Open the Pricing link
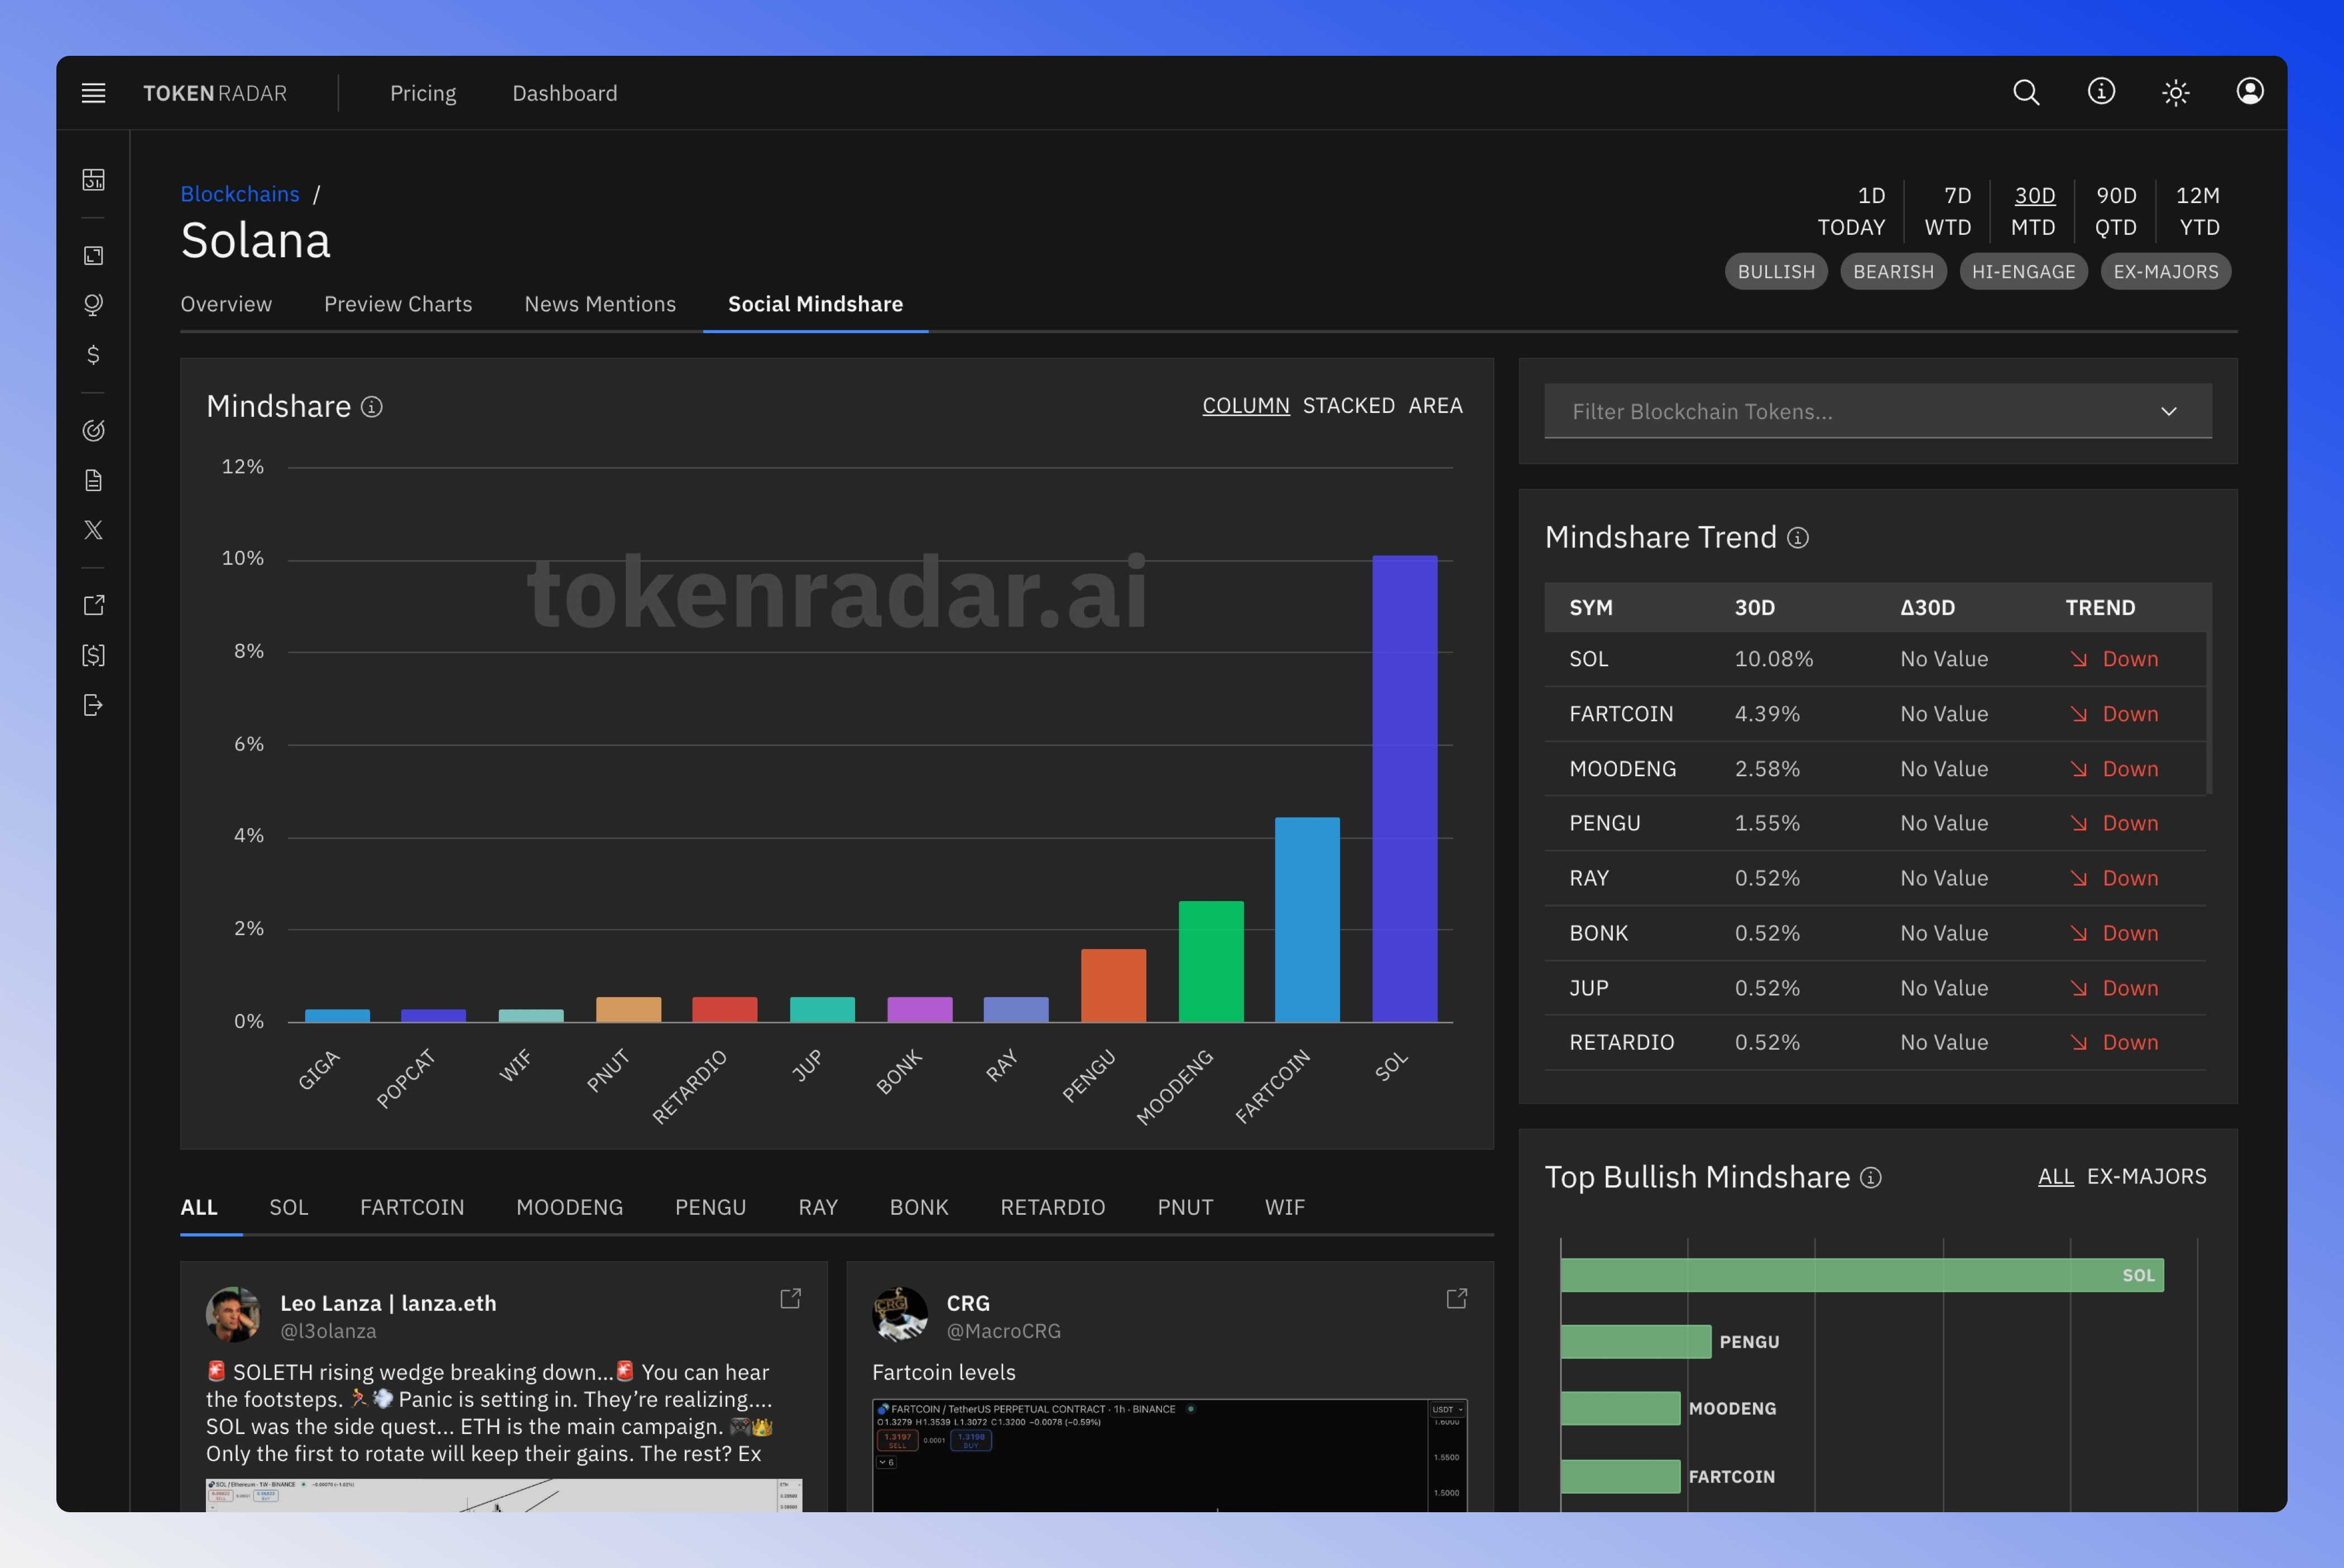This screenshot has height=1568, width=2344. pos(423,93)
